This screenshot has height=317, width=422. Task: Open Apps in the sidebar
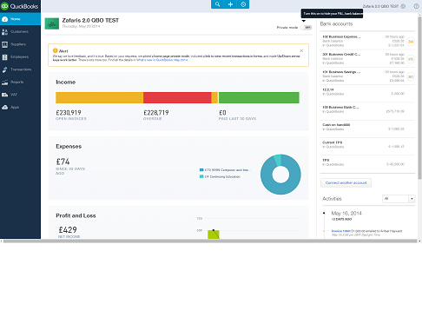pos(20,107)
